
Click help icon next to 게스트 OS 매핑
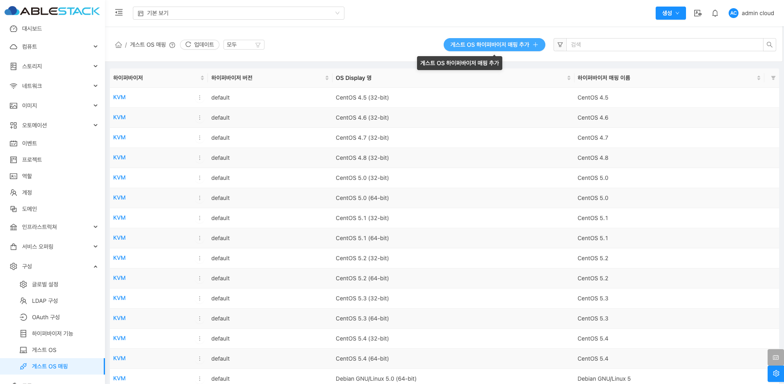pyautogui.click(x=172, y=45)
